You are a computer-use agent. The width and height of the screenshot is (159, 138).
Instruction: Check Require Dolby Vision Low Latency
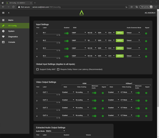pyautogui.click(x=58, y=69)
